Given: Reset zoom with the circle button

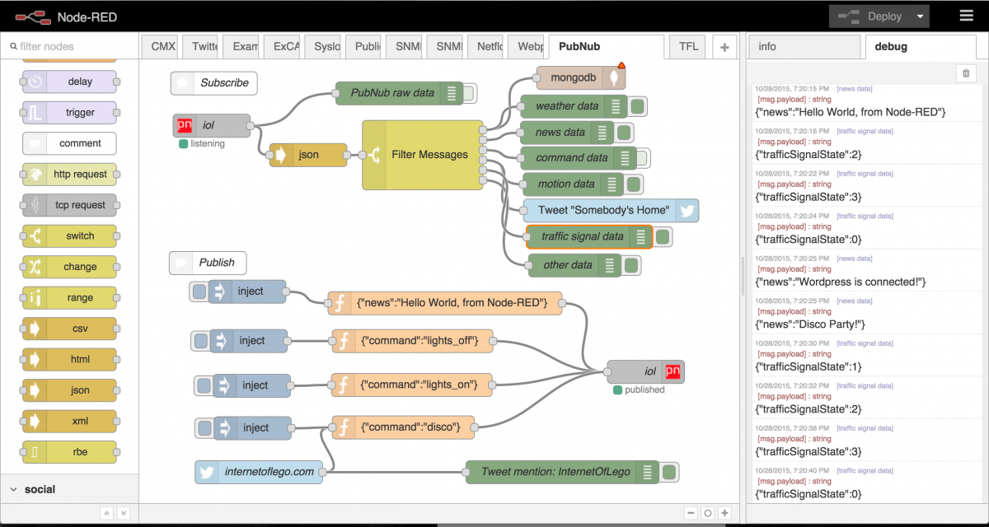Looking at the screenshot, I should pos(707,513).
